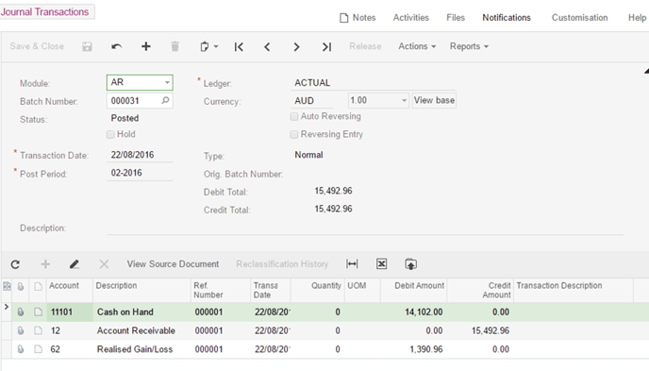Undo changes with the curved arrow icon
Viewport: 649px width, 371px height.
click(116, 46)
